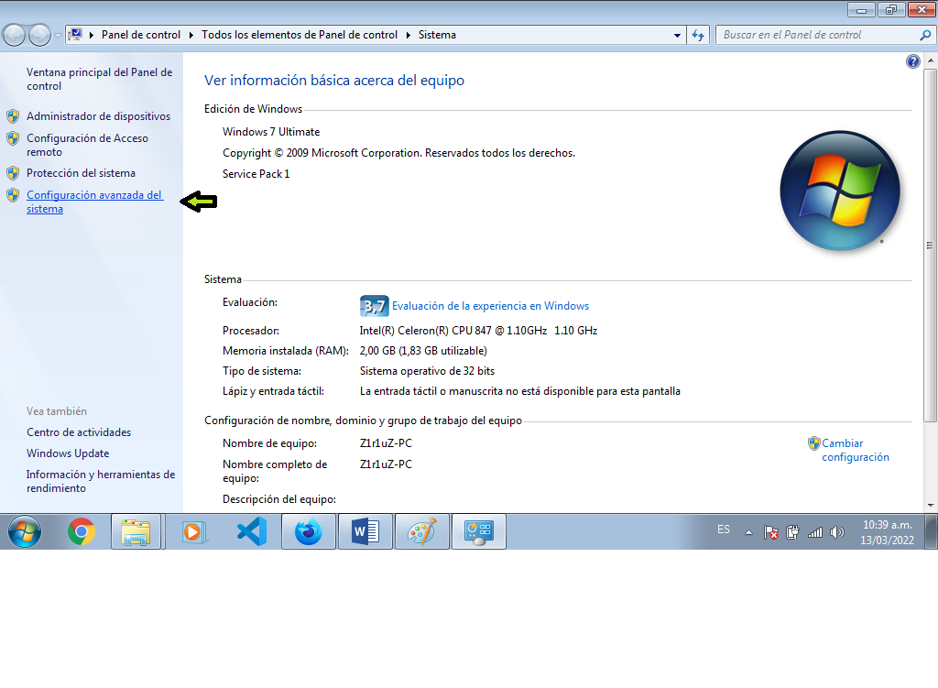Screen dimensions: 938x688
Task: Click shield icon beside Configuración avanzada del sistema
Action: pos(13,195)
